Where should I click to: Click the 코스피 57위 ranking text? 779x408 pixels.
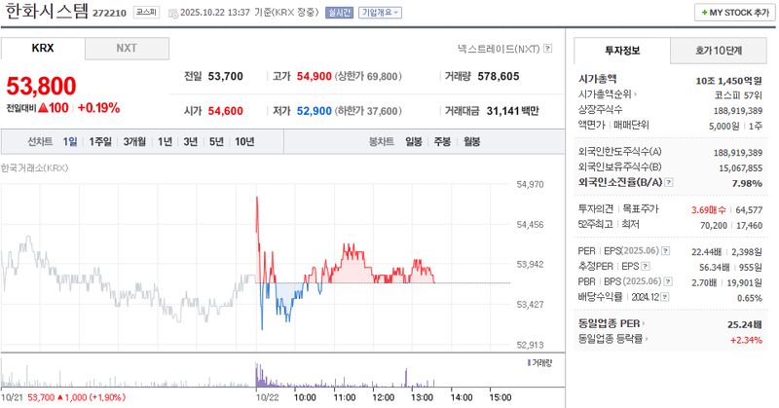coord(738,95)
